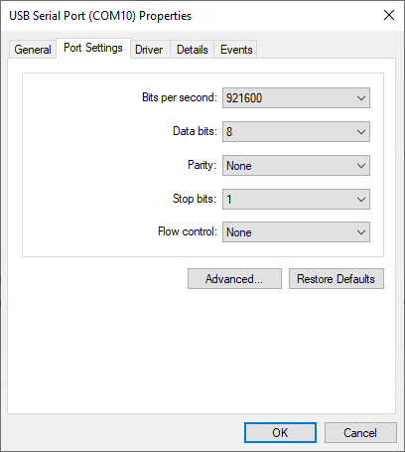Image resolution: width=405 pixels, height=452 pixels.
Task: Open the Flow control dropdown
Action: (x=296, y=232)
